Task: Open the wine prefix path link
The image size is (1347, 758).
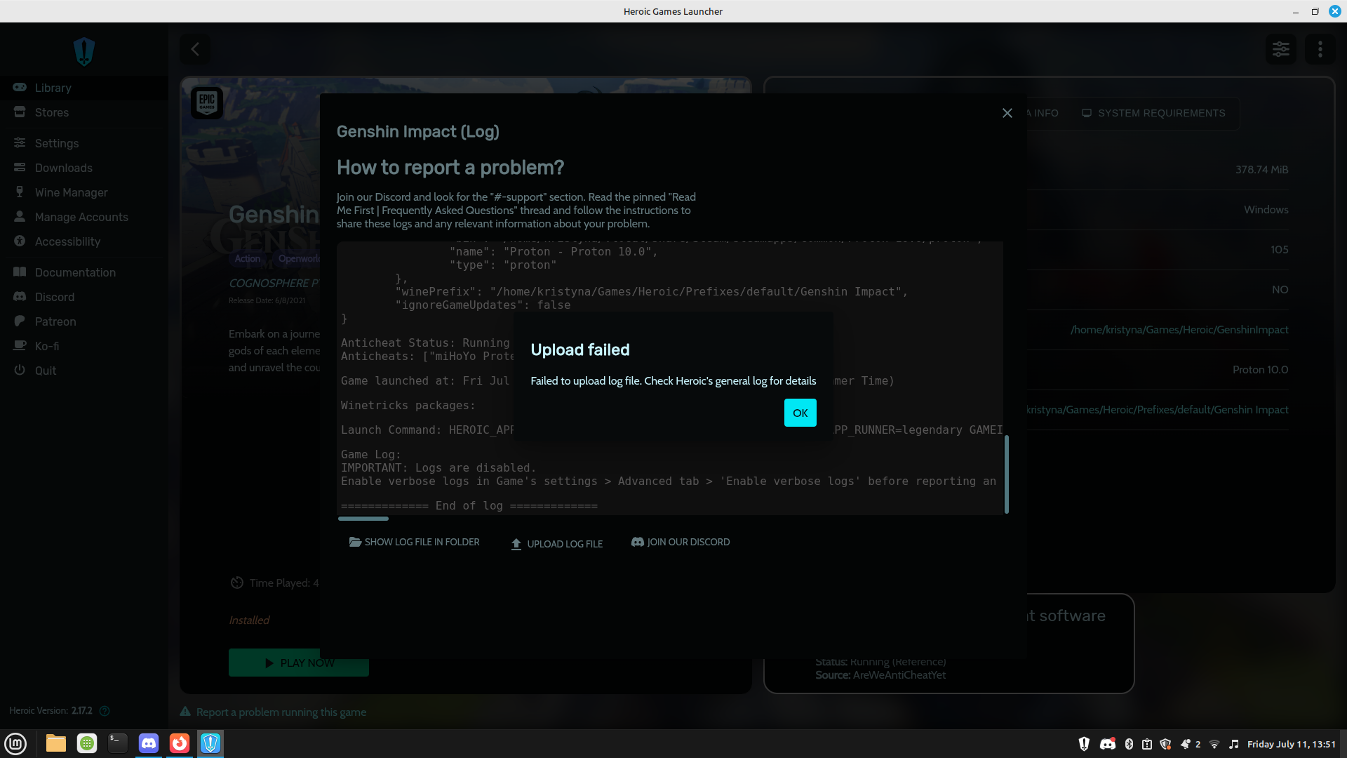Action: click(x=1158, y=410)
